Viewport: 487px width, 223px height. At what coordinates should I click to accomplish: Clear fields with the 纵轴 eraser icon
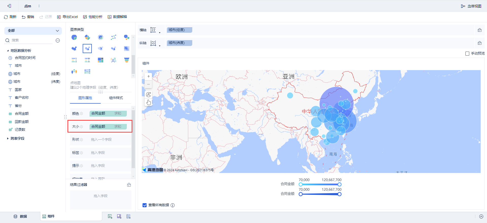479,43
